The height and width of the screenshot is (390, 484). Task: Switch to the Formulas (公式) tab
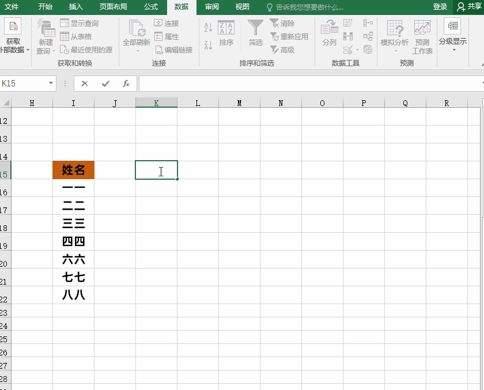pyautogui.click(x=151, y=7)
